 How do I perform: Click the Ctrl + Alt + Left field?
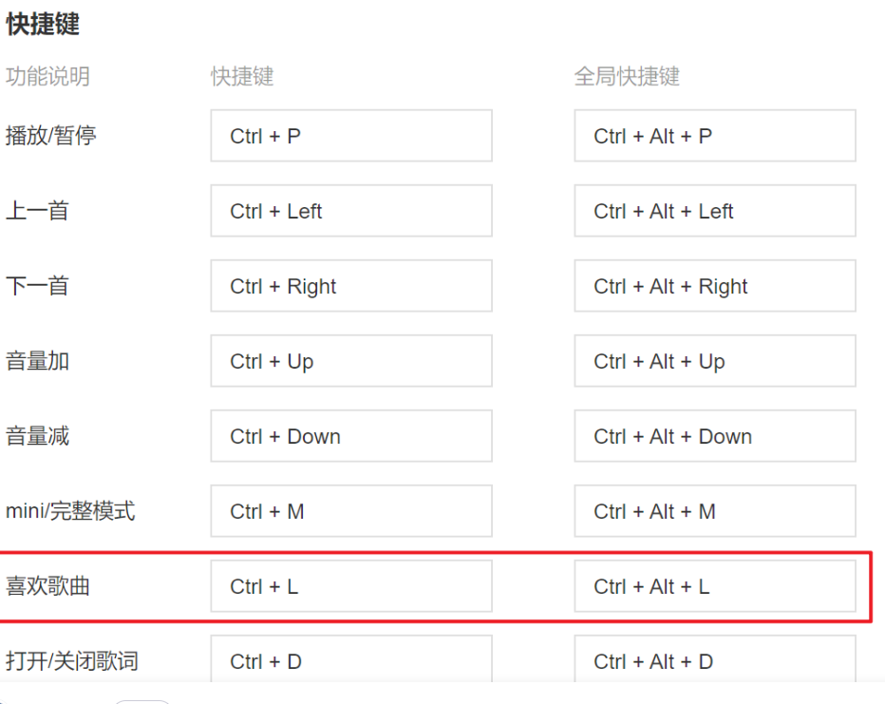coord(714,211)
